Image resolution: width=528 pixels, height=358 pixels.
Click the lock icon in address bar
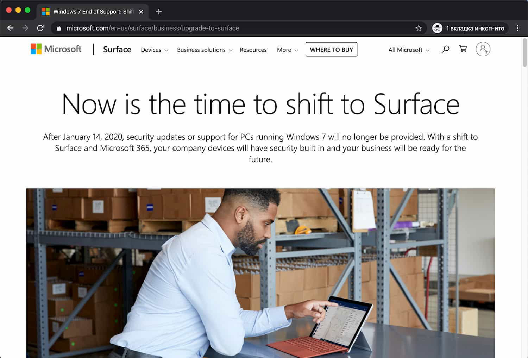[x=59, y=28]
